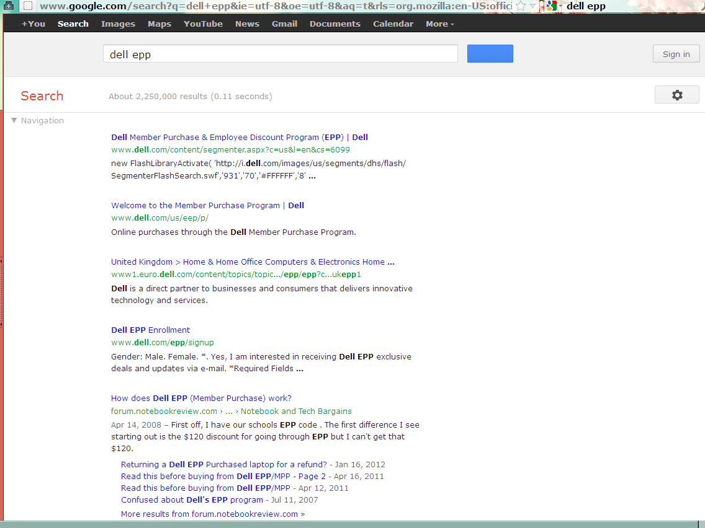Click 'More results from forum.notebookreview.com'
Image resolution: width=705 pixels, height=528 pixels.
tap(212, 514)
